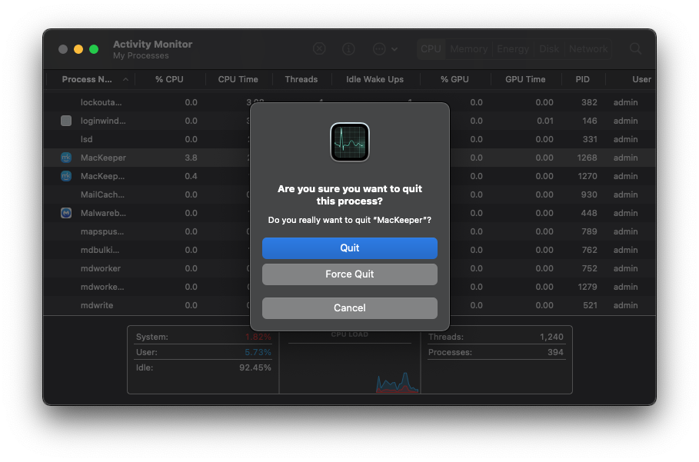Switch to the Memory tab
This screenshot has height=462, width=699.
tap(468, 49)
